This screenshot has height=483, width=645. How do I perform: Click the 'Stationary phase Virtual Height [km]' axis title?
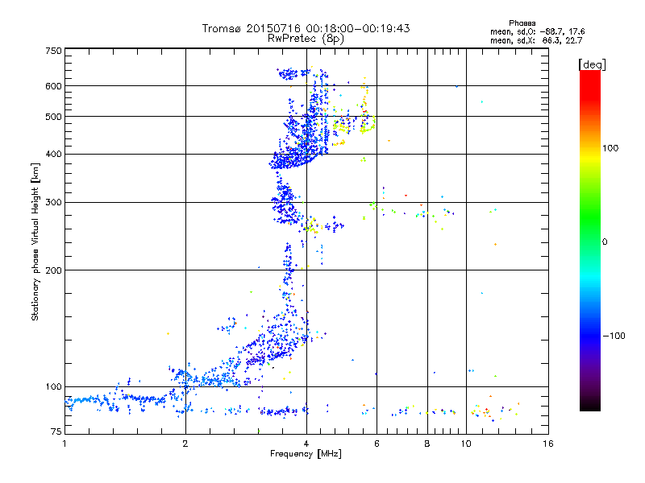point(35,242)
